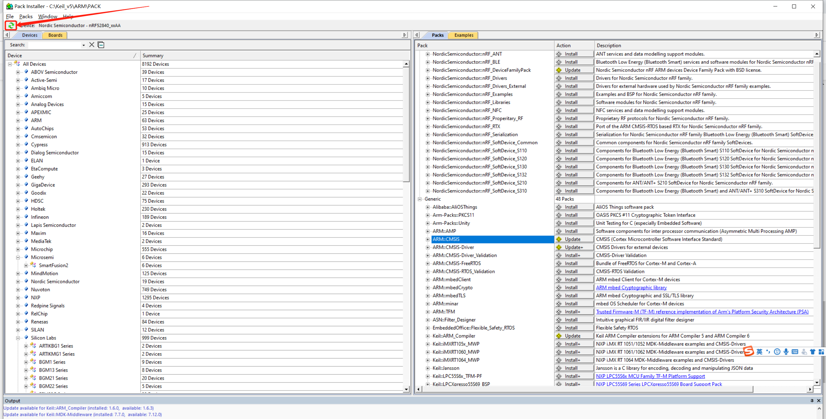Image resolution: width=826 pixels, height=419 pixels.
Task: Click the collapse all tree icon
Action: coord(101,45)
